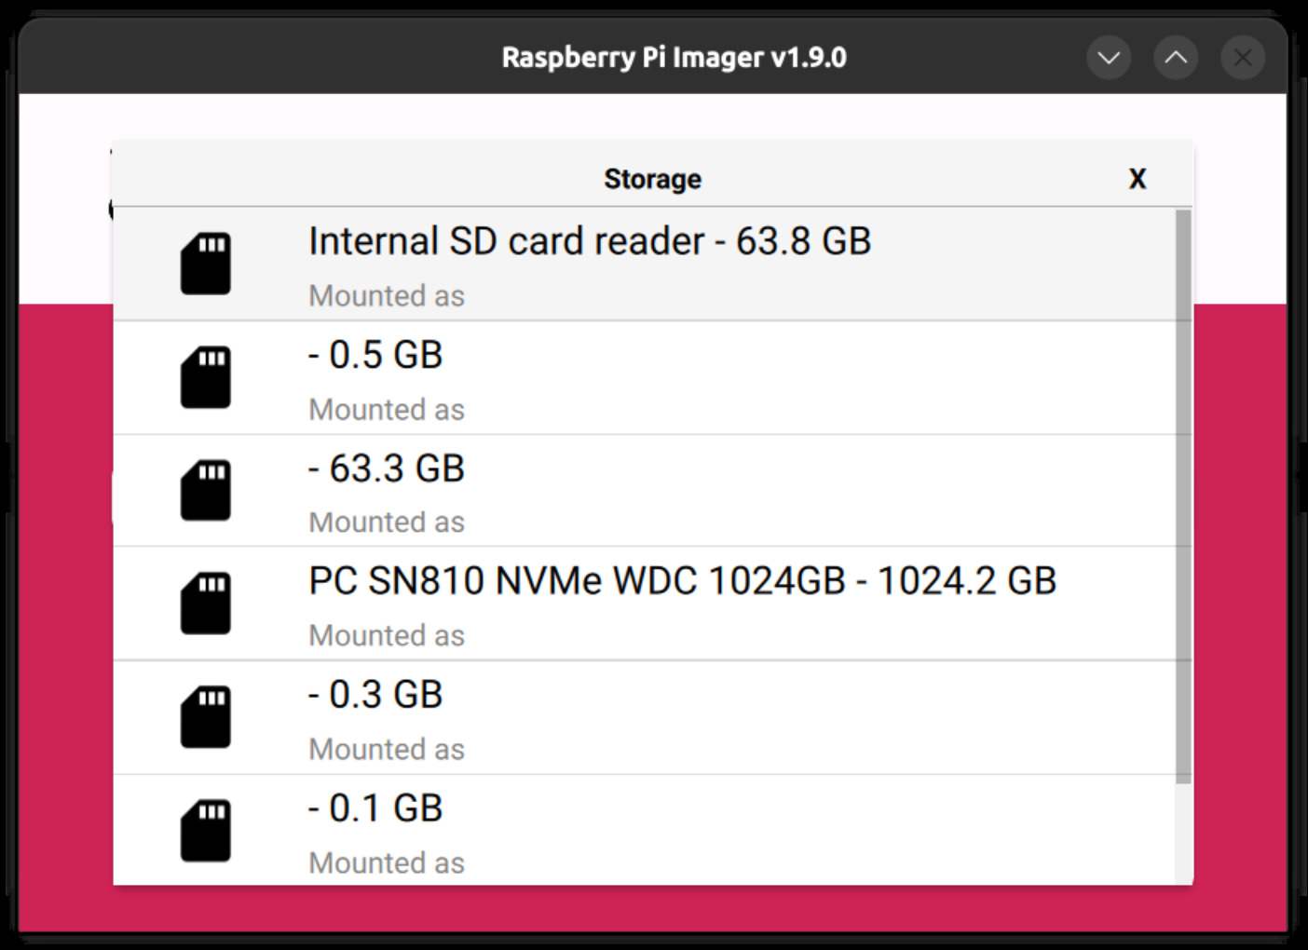This screenshot has width=1308, height=950.
Task: Pick the 63.3 GB storage entry
Action: 387,468
